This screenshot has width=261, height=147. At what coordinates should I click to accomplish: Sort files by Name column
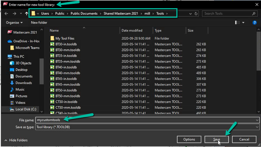[x=54, y=31]
